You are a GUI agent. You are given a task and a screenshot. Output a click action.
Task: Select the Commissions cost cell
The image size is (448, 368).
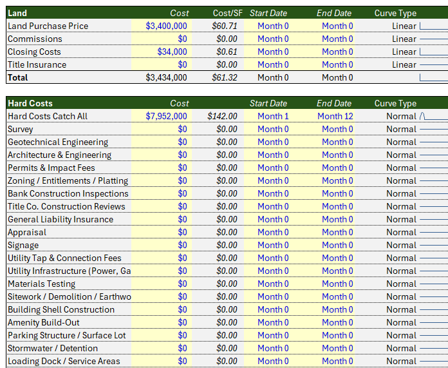pos(162,39)
